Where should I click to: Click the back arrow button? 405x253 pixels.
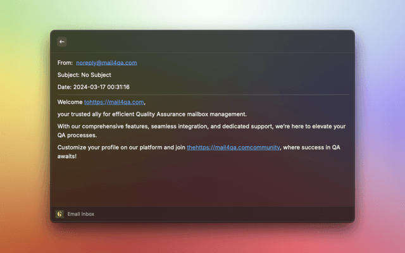coord(61,42)
